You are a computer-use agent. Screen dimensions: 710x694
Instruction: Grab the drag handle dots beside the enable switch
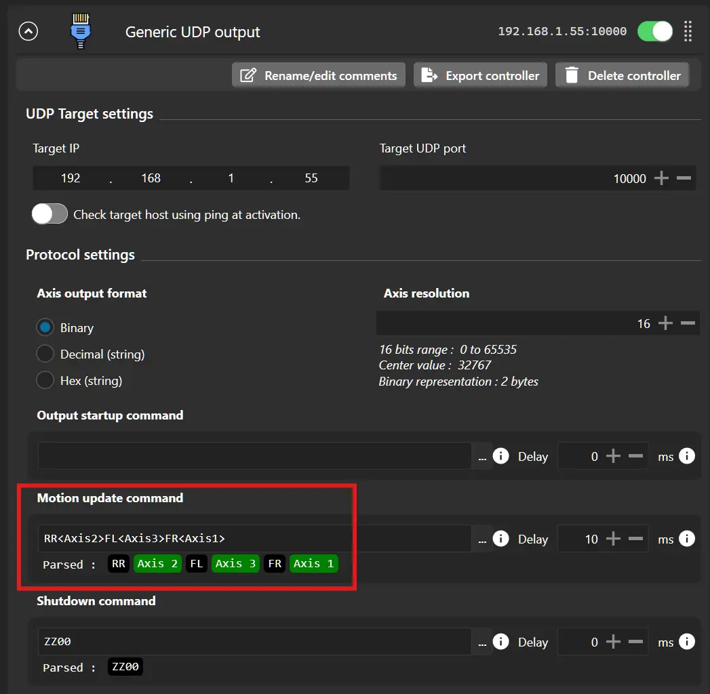(x=688, y=32)
